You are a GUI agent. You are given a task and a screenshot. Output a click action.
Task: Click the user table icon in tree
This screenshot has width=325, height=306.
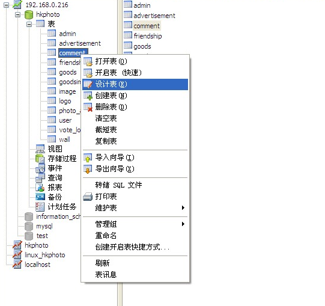tap(52, 120)
